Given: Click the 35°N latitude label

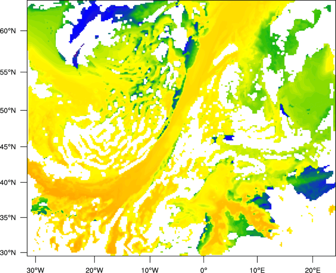Looking at the screenshot, I should 8,218.
